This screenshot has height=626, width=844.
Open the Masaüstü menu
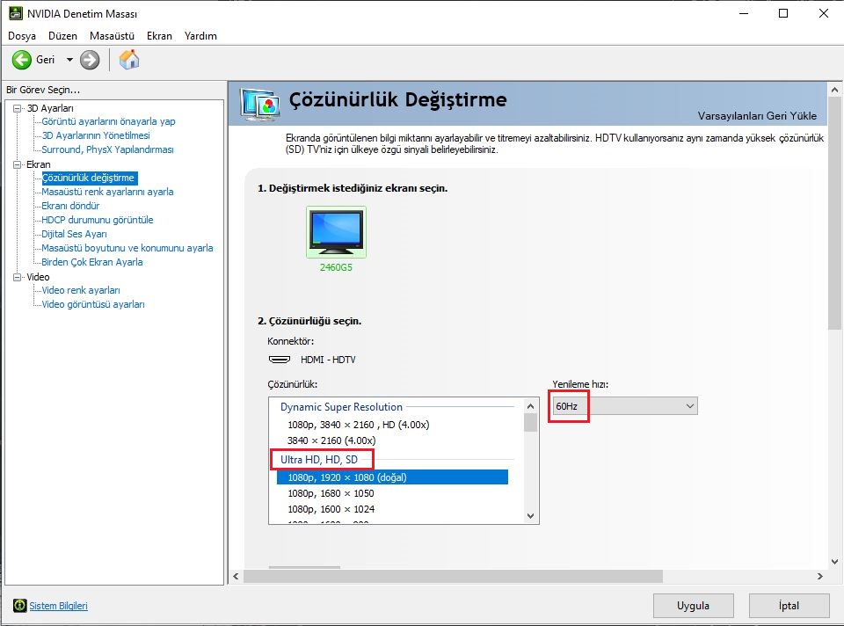pyautogui.click(x=112, y=36)
